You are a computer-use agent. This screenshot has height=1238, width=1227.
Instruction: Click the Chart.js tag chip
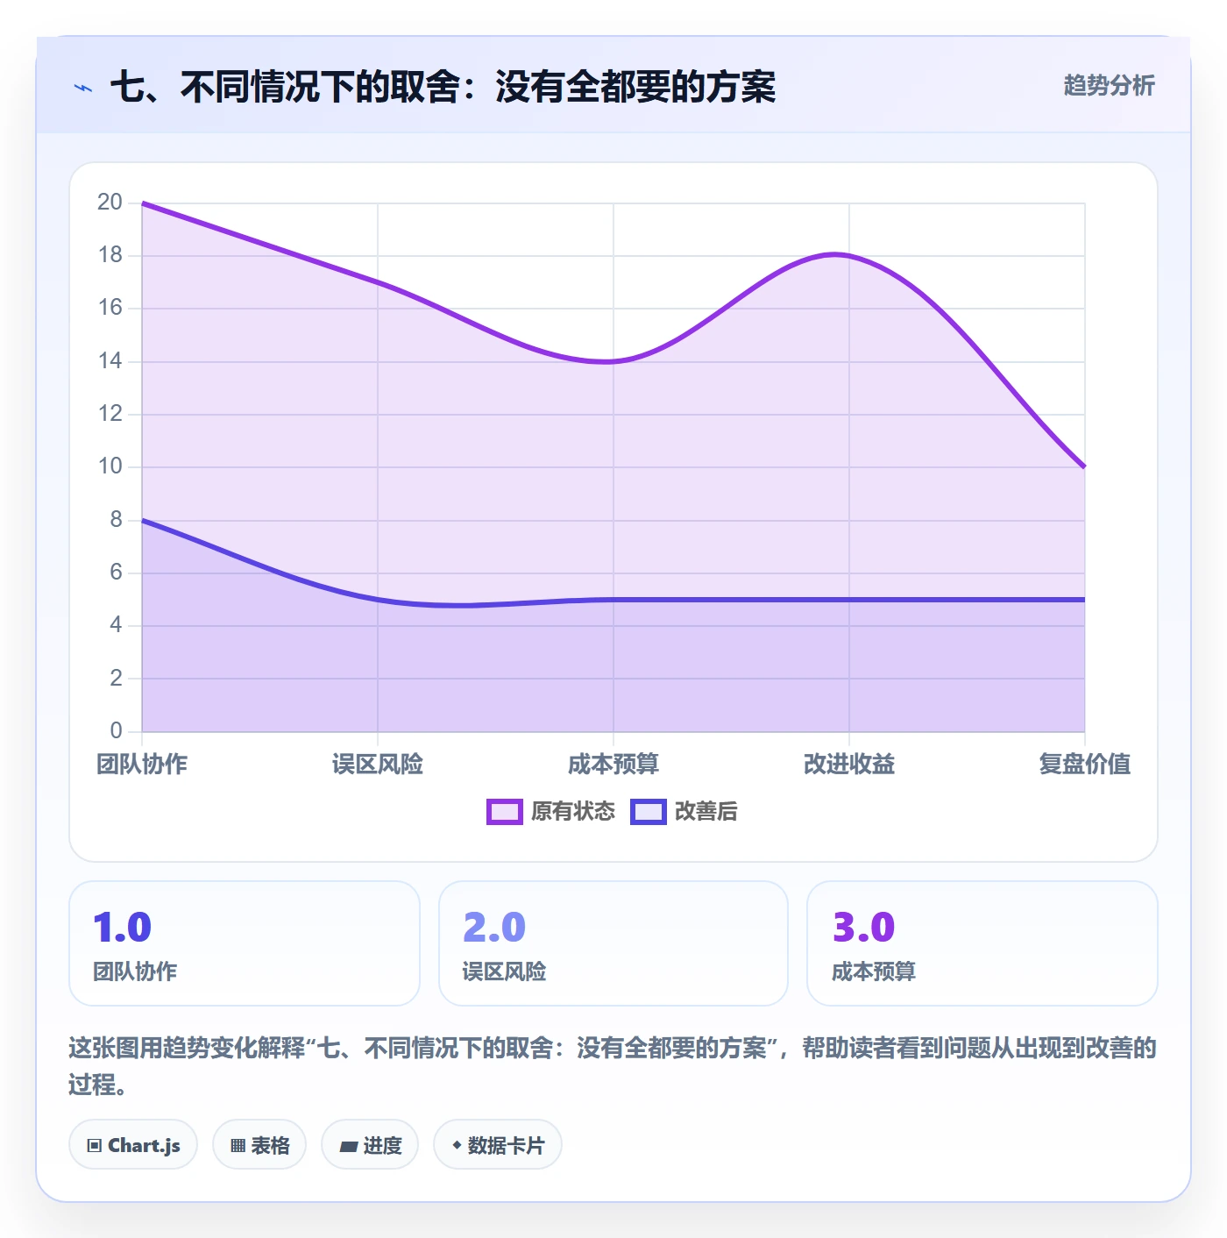click(x=133, y=1145)
